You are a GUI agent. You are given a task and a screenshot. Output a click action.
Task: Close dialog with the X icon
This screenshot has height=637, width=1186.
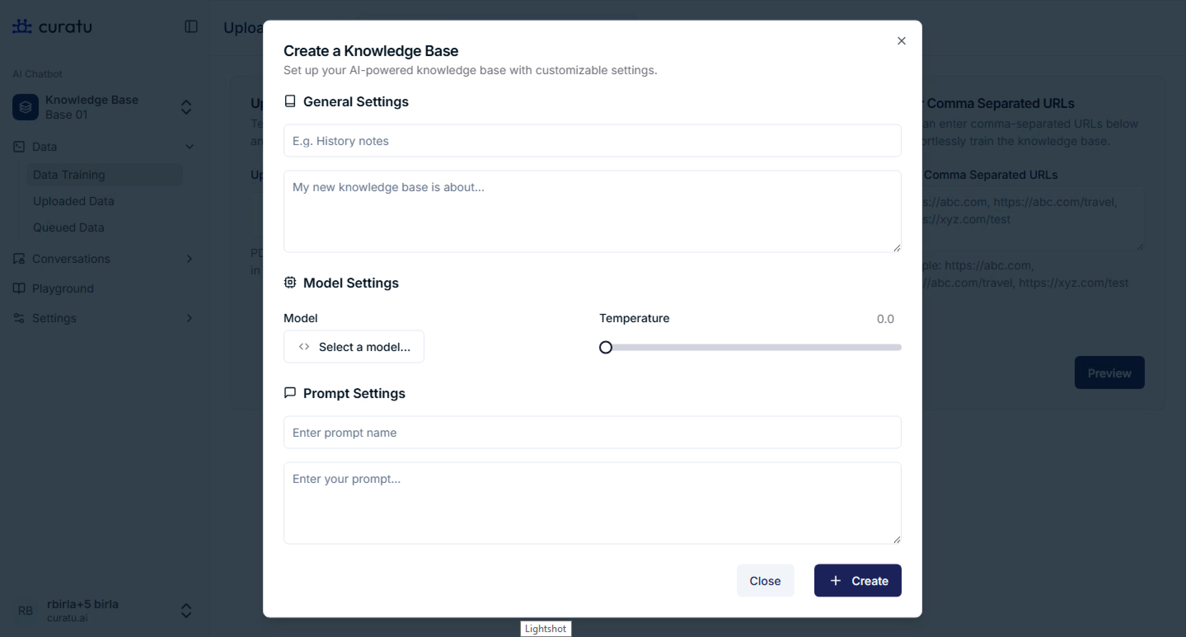902,41
